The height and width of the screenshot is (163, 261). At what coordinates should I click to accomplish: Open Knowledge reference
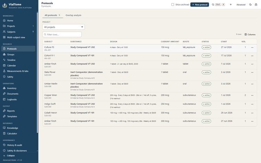click(x=18, y=128)
